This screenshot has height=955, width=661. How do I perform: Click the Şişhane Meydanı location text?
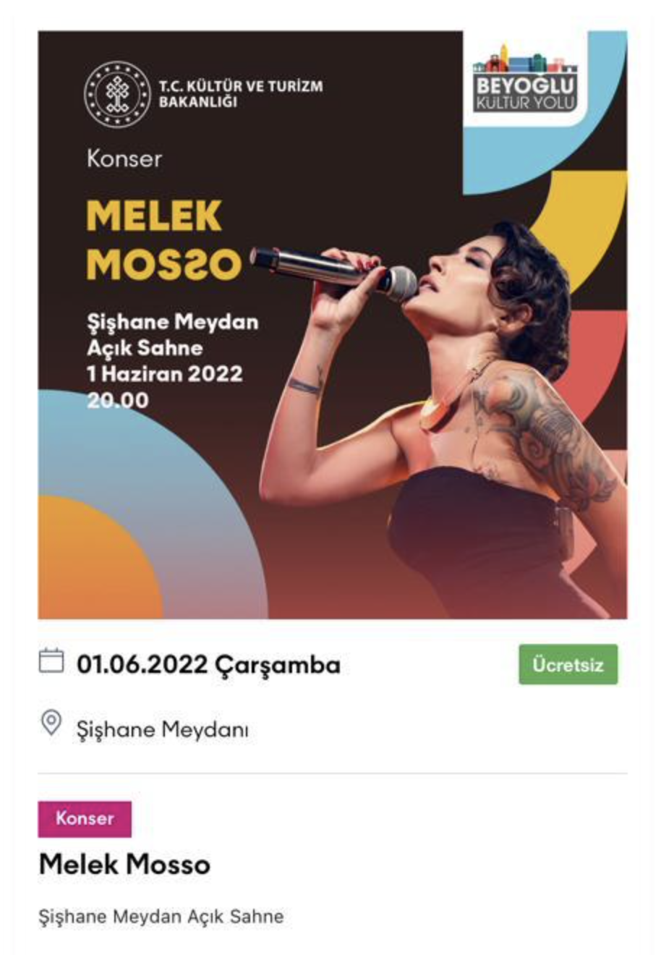[162, 729]
